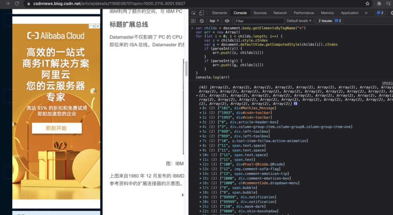Open the DevTools messages badge showing 2

[380, 13]
